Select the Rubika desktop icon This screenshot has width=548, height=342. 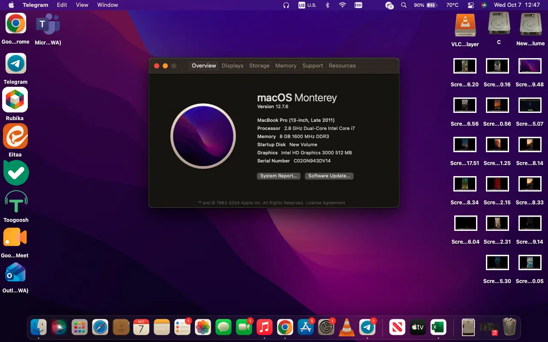click(15, 100)
